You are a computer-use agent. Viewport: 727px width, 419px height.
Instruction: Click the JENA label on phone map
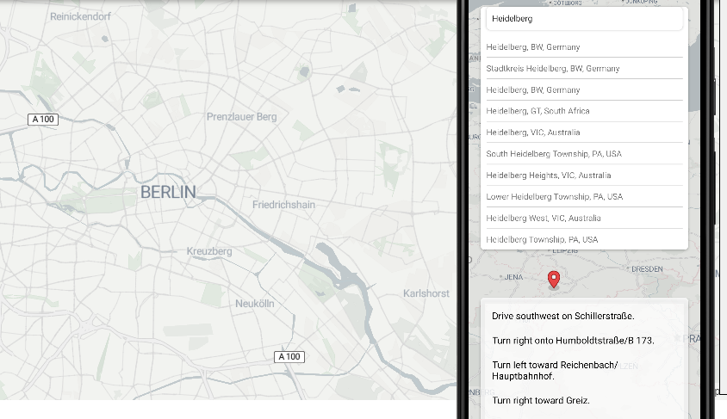(513, 277)
